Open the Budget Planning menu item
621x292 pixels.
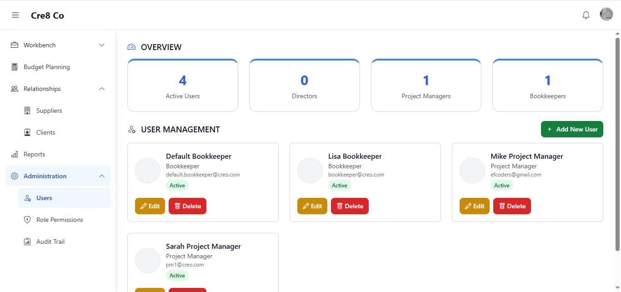click(47, 67)
